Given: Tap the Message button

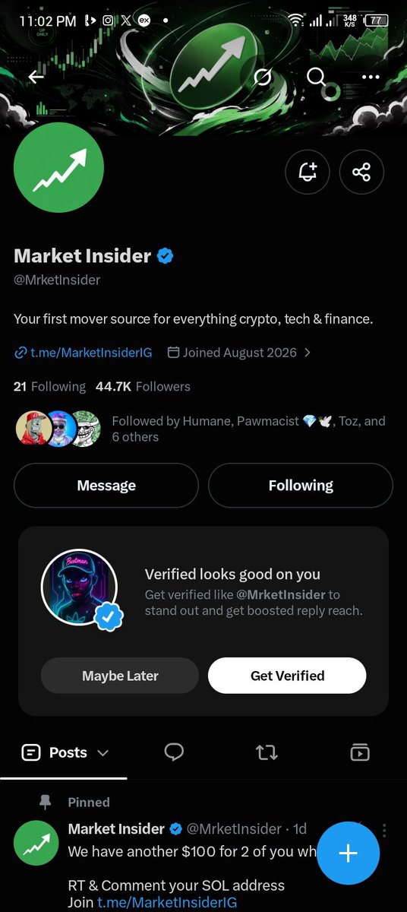Looking at the screenshot, I should pos(106,486).
